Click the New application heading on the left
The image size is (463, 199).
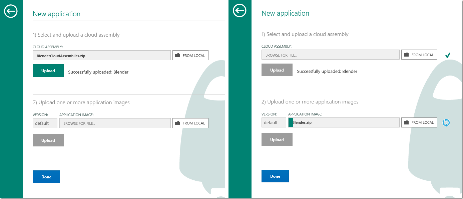coord(56,14)
